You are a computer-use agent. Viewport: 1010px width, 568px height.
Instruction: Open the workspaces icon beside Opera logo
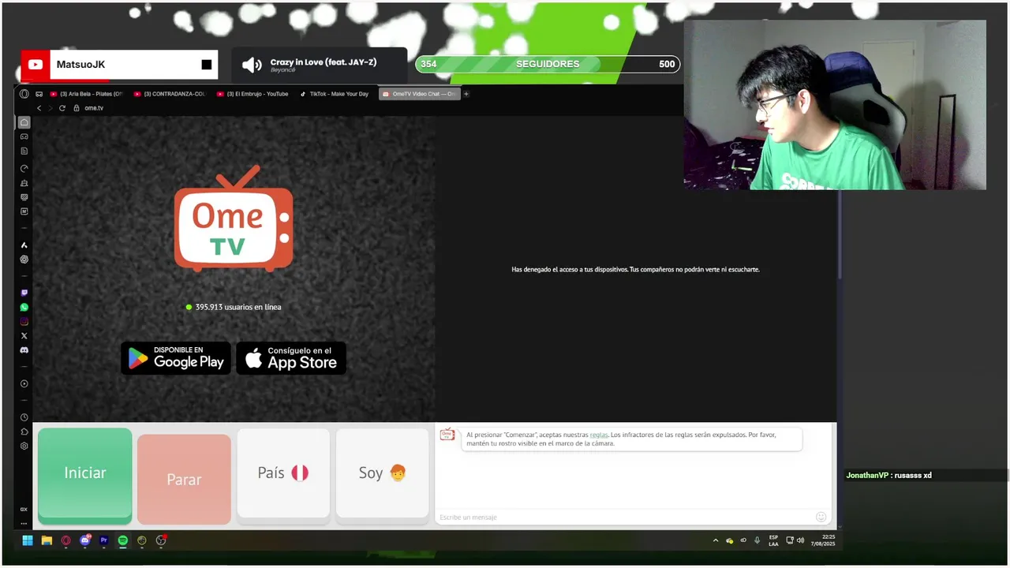coord(39,94)
